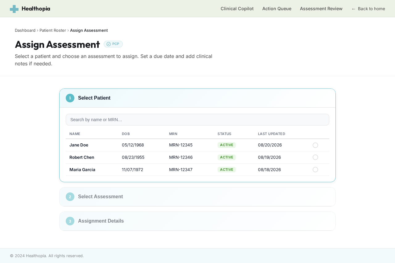The image size is (395, 263).
Task: Open Clinical Copilot in the navigation
Action: point(237,9)
